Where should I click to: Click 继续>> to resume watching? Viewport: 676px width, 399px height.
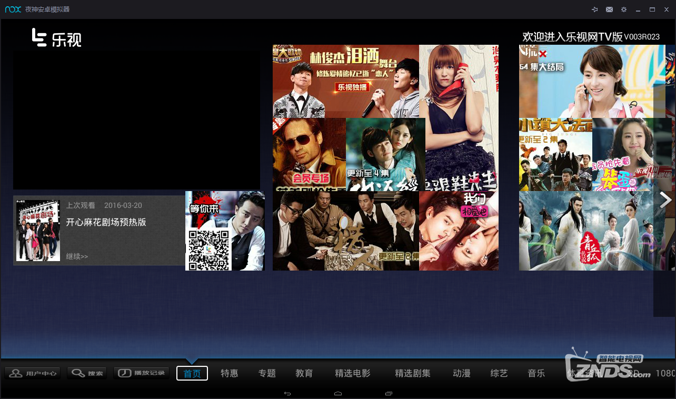(x=77, y=256)
